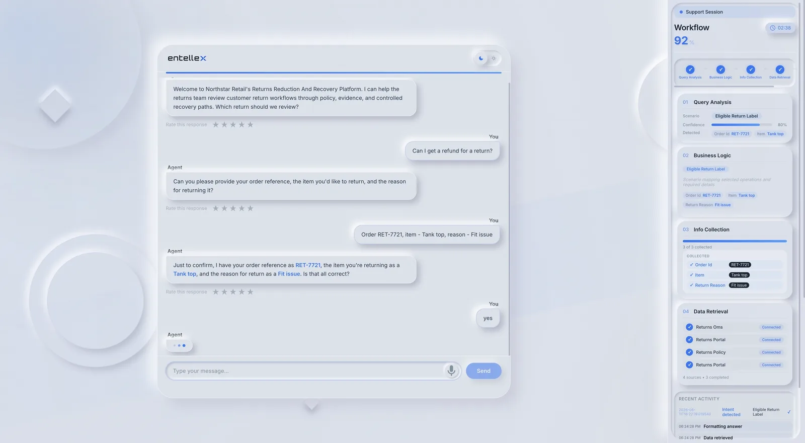805x443 pixels.
Task: Click the entellex logo
Action: (x=187, y=58)
